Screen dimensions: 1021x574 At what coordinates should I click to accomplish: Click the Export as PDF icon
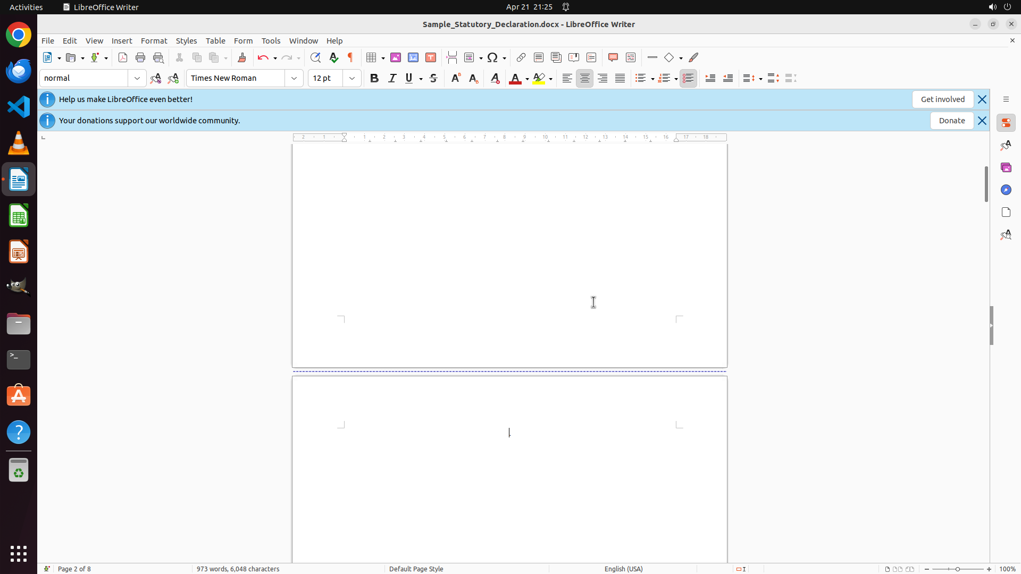pos(123,57)
